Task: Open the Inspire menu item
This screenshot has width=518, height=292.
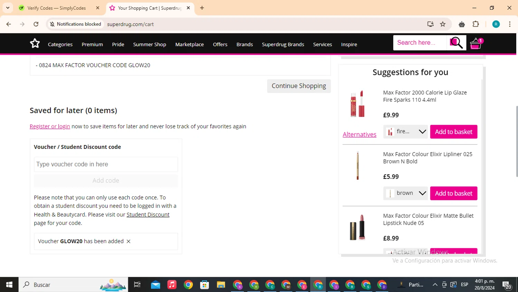Action: [349, 44]
